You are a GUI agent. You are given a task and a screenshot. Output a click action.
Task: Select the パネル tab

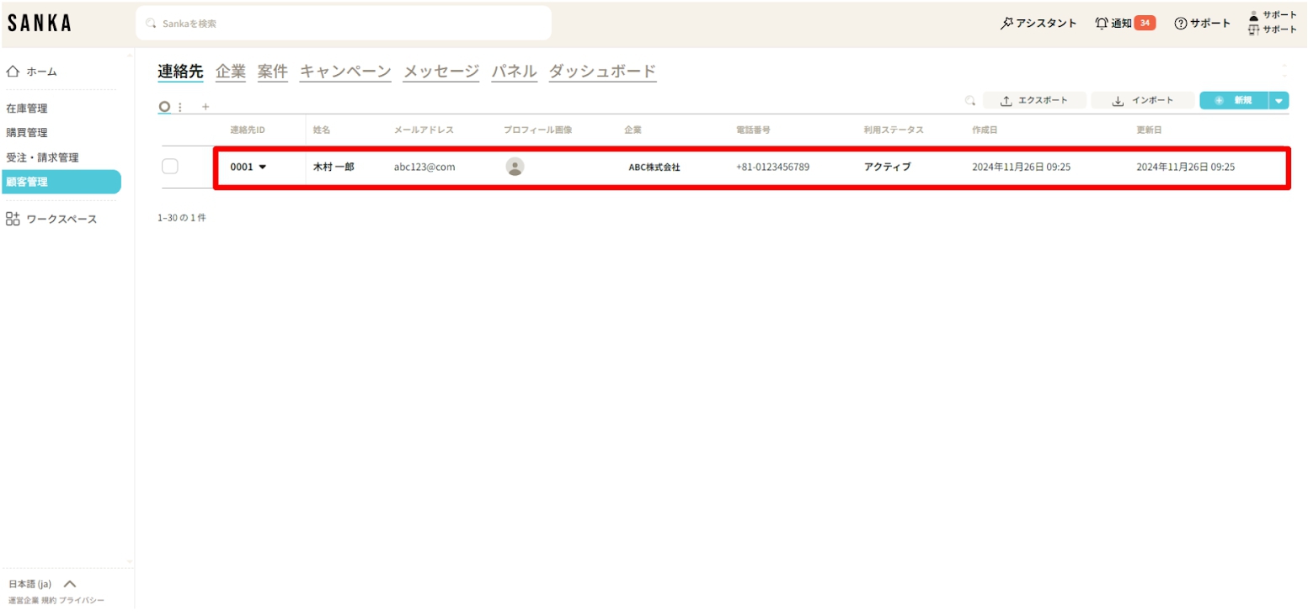tap(515, 72)
